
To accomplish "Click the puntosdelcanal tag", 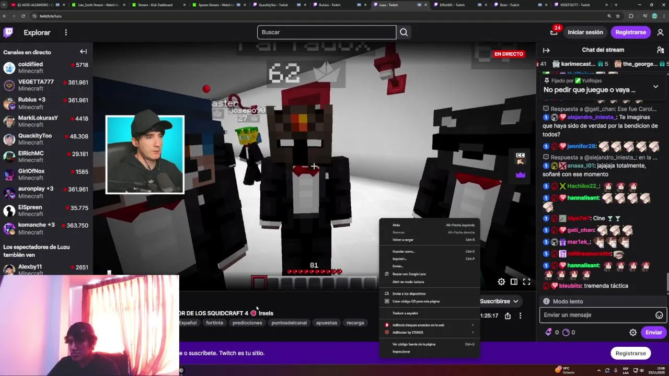I will (x=289, y=323).
